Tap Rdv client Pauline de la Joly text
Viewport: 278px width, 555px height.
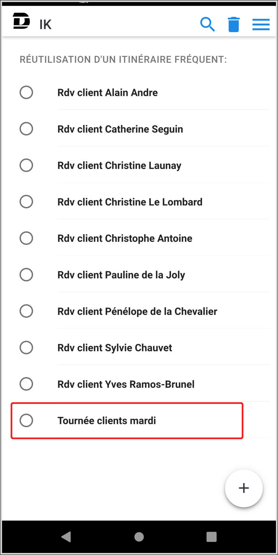point(121,275)
